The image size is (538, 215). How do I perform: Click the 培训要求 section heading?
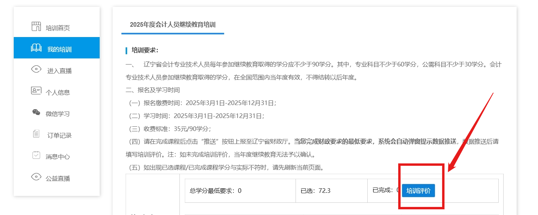coord(145,50)
